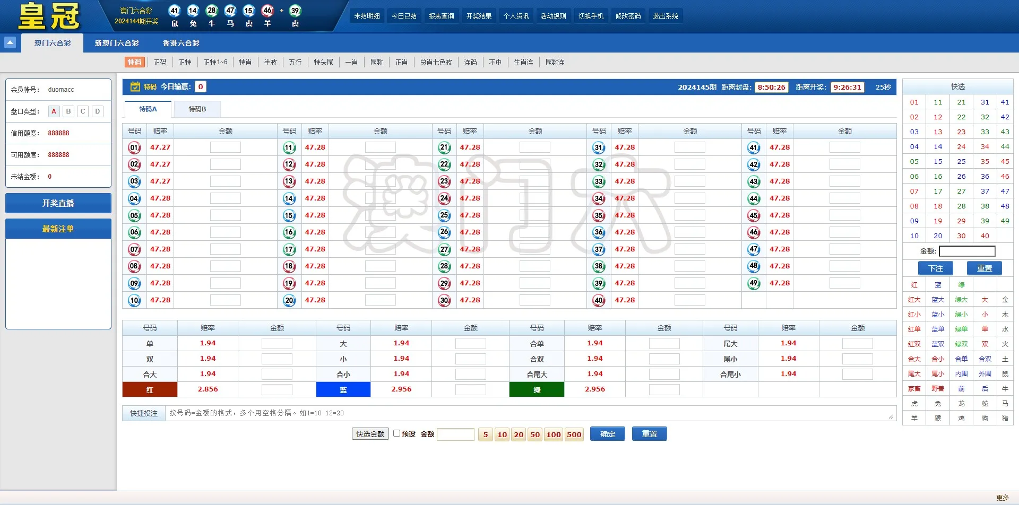The width and height of the screenshot is (1019, 505).
Task: Switch to the 特码B tab
Action: click(x=197, y=109)
